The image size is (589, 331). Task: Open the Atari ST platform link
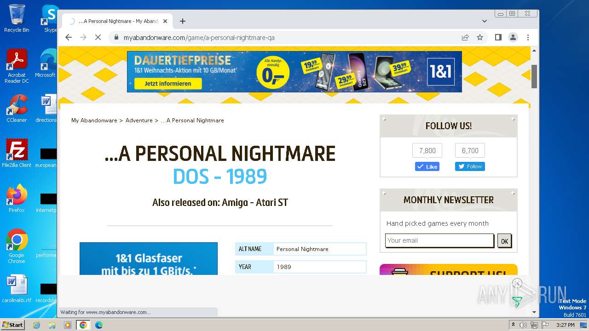coord(272,203)
